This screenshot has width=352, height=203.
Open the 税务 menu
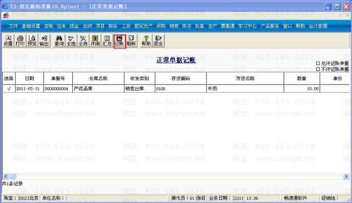click(x=113, y=26)
